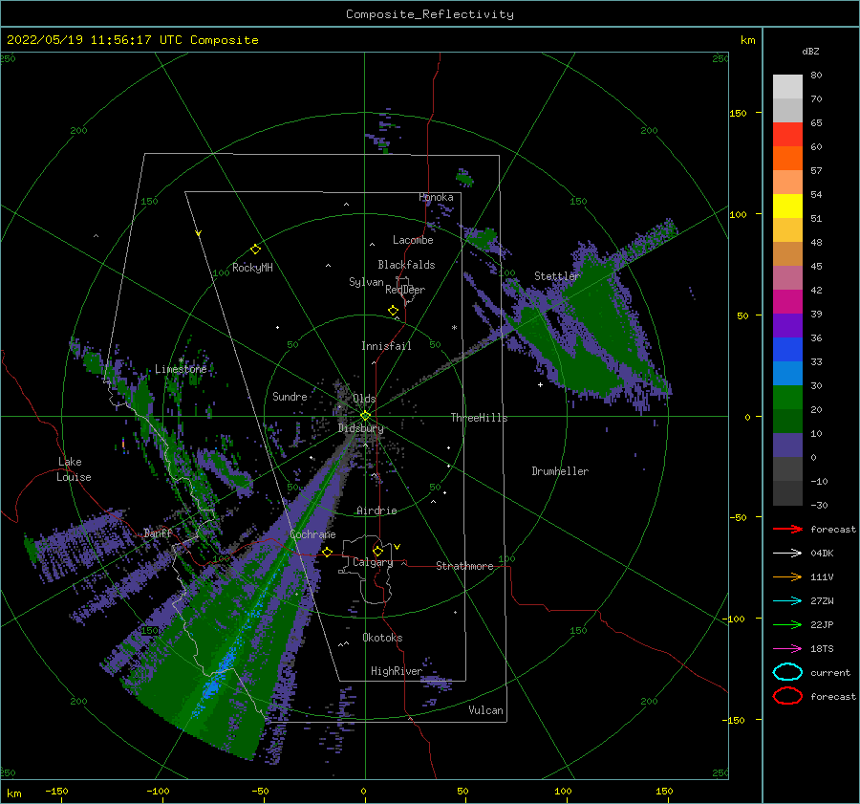This screenshot has height=804, width=860.
Task: Click the Airdrie town label
Action: [x=376, y=511]
